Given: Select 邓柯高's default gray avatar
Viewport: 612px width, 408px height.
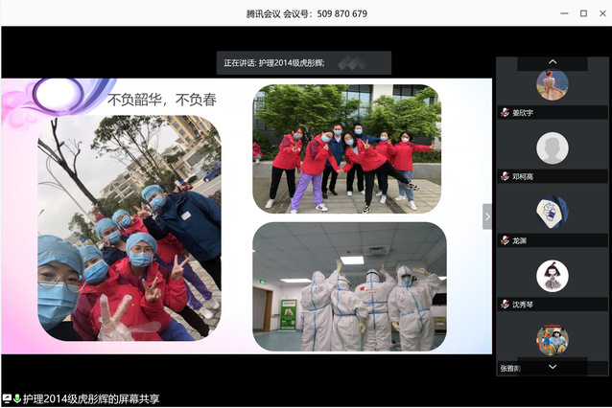Looking at the screenshot, I should click(552, 148).
